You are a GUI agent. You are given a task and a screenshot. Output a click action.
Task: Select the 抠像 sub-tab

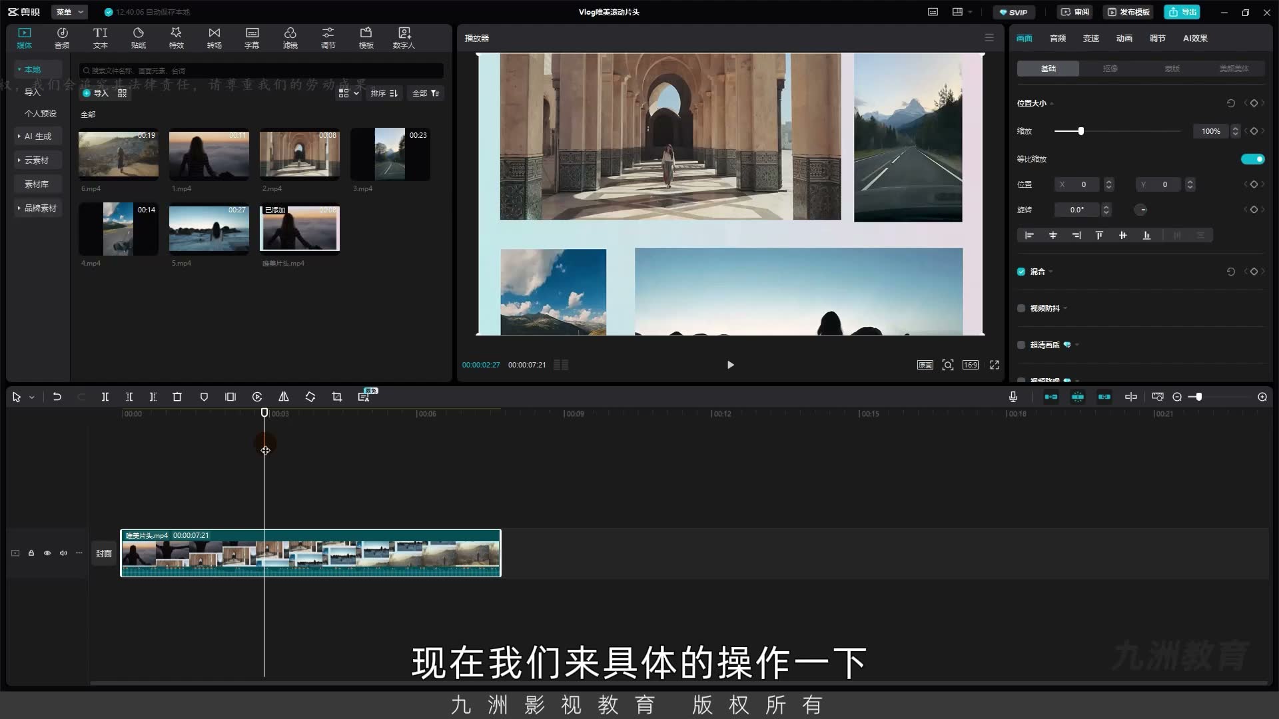[x=1110, y=69]
